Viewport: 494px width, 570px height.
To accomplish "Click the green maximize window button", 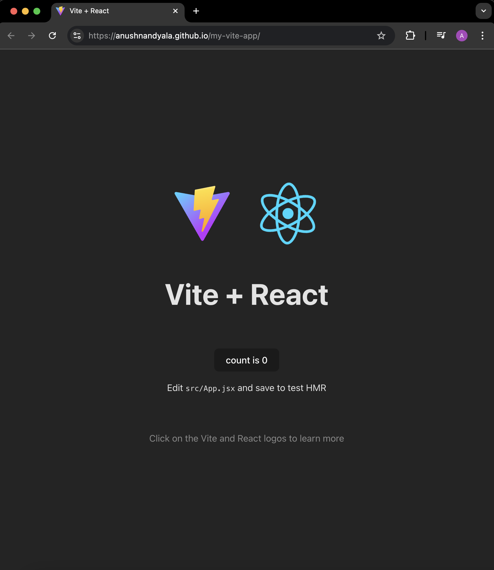I will [37, 11].
